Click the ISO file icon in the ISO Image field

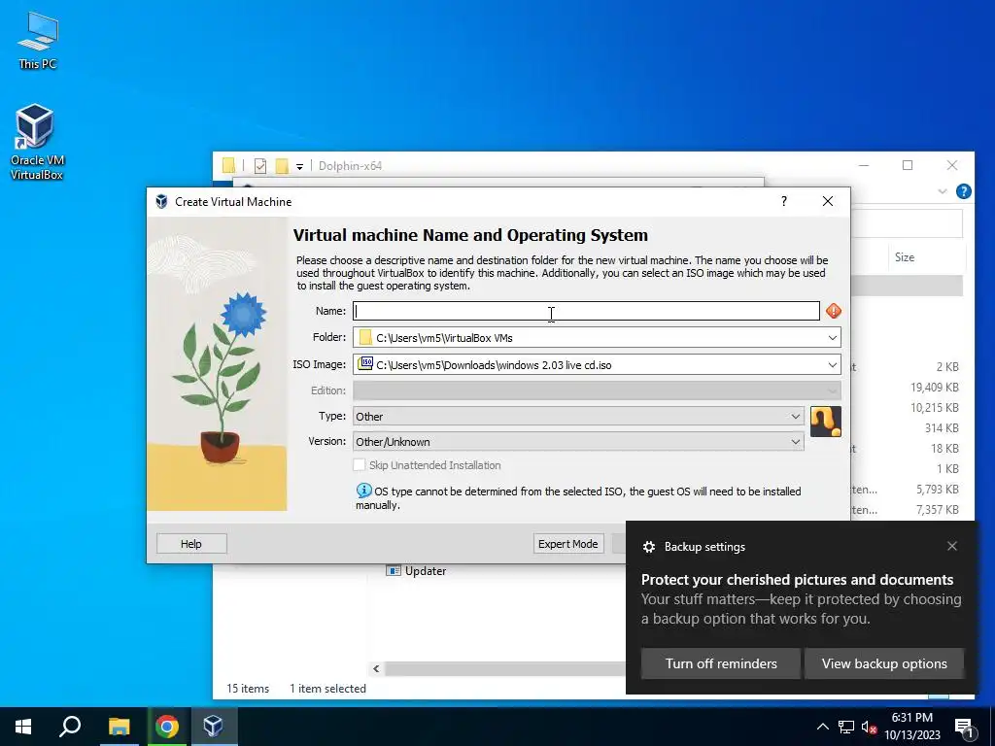(x=365, y=364)
